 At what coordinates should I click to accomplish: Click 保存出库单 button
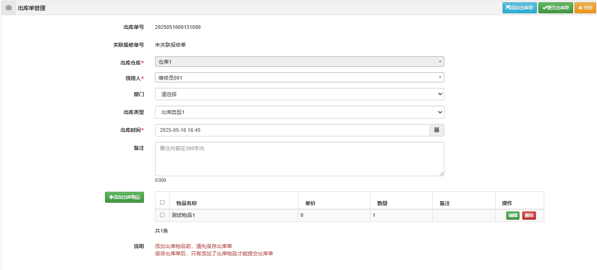(x=520, y=8)
